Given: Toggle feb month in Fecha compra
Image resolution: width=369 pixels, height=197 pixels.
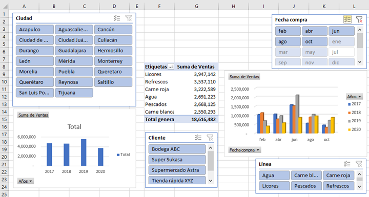Looking at the screenshot, I should tap(288, 31).
